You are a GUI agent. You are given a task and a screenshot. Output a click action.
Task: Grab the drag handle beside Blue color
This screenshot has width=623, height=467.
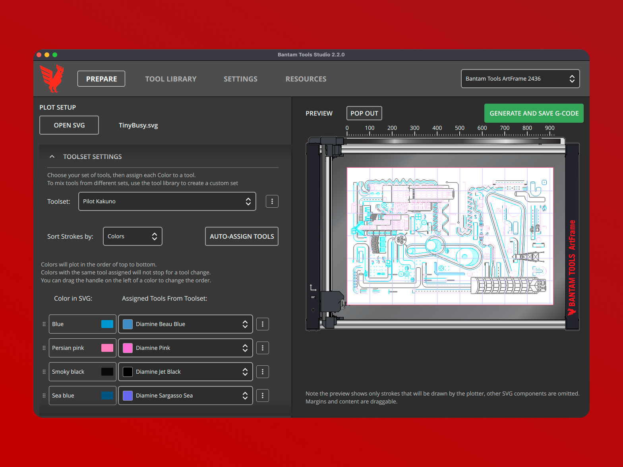pos(44,324)
